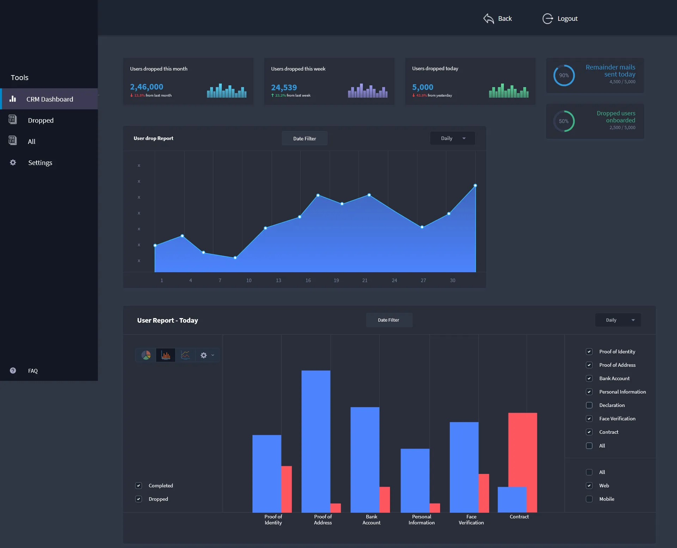Enable the Declaration checkbox
Viewport: 677px width, 548px height.
pos(589,405)
